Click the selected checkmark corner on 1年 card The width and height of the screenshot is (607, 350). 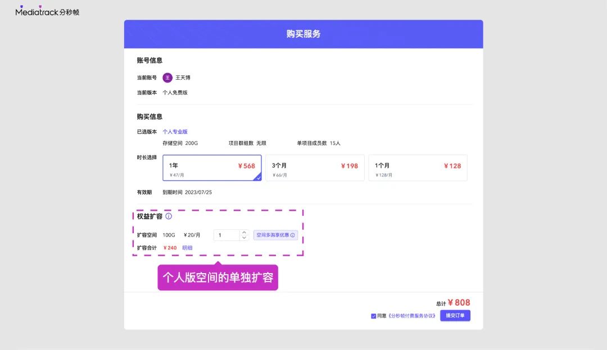point(258,178)
